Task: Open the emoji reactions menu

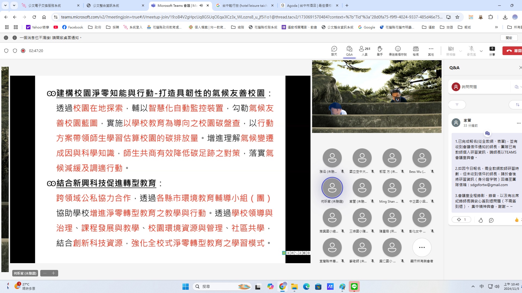Action: click(397, 50)
